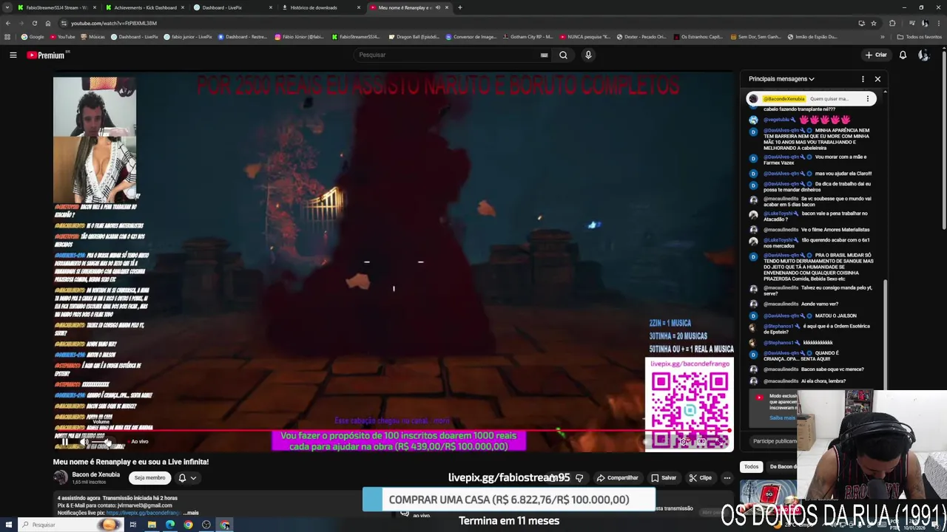The width and height of the screenshot is (947, 532).
Task: Select the Todos filter chip
Action: click(x=752, y=466)
